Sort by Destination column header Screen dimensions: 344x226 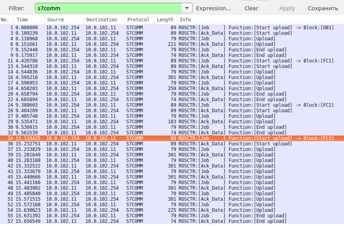[104, 20]
